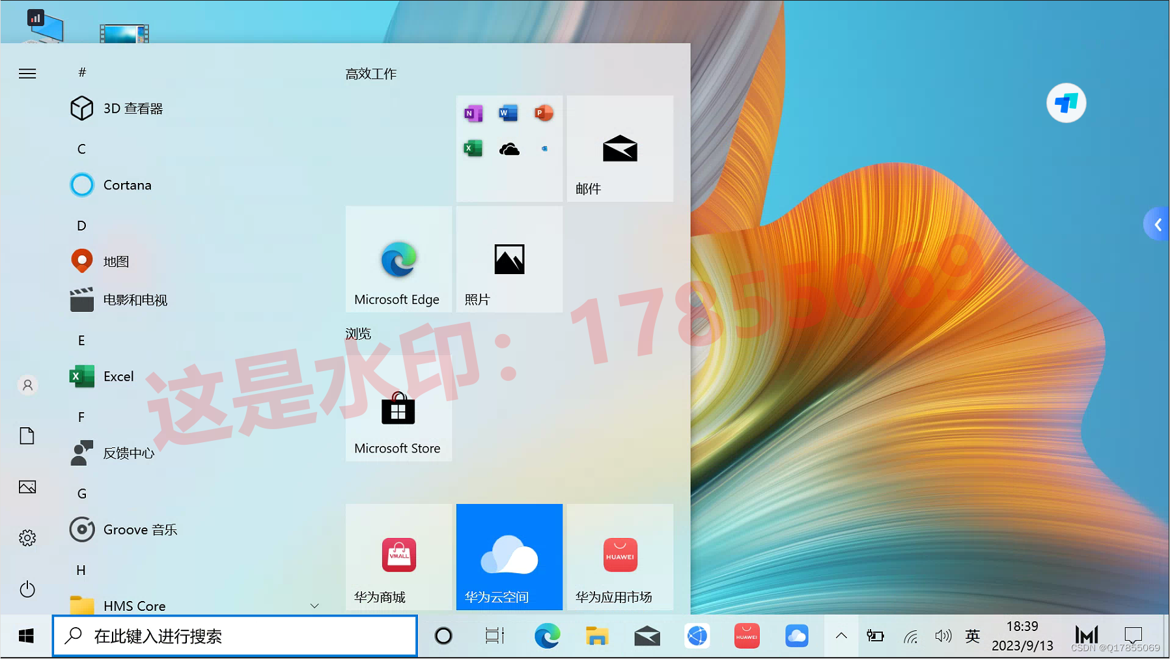The width and height of the screenshot is (1170, 659).
Task: Open the 华为云空间 tile
Action: [x=509, y=557]
